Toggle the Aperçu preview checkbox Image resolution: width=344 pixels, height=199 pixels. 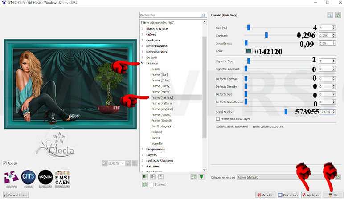point(5,163)
